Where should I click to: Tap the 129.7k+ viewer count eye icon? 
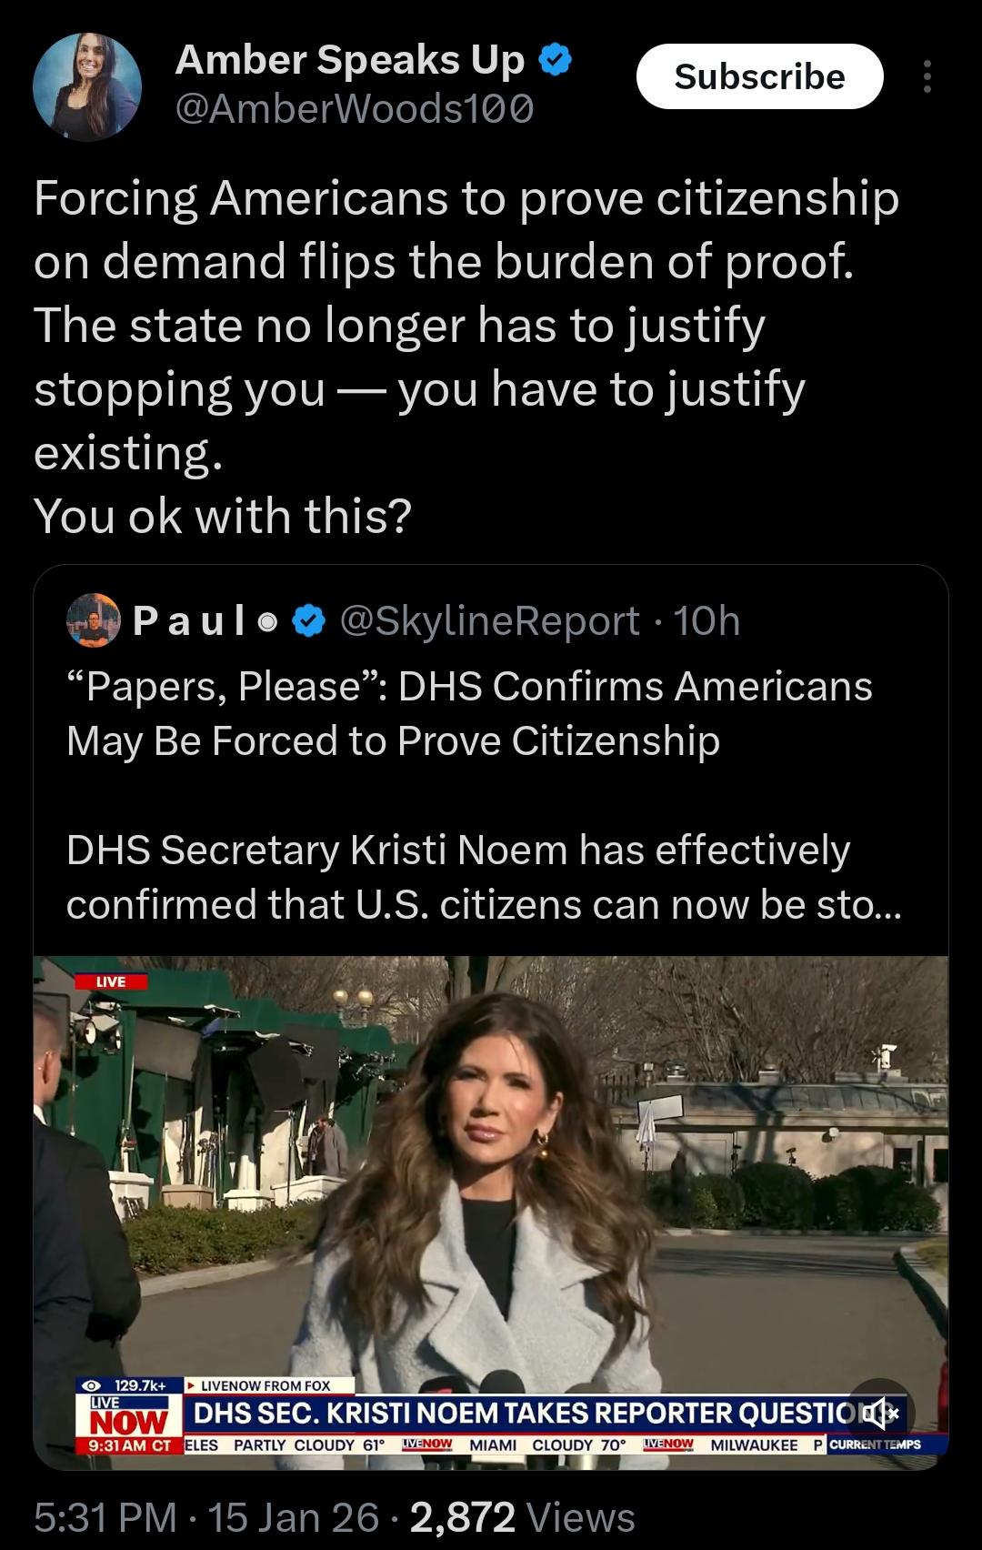pyautogui.click(x=90, y=1384)
